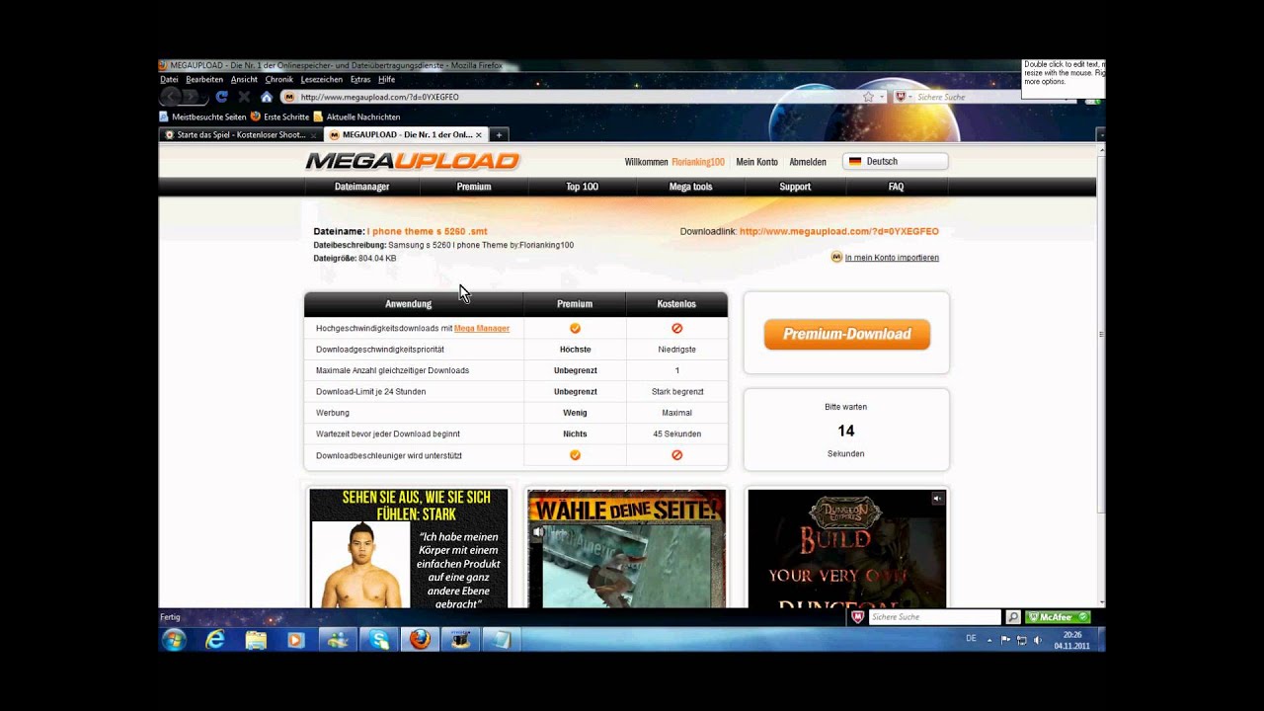Open the Chronik menu

tap(279, 79)
